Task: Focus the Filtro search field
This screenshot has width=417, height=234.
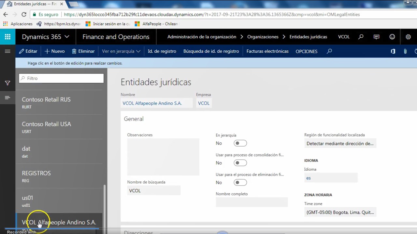Action: [x=61, y=78]
